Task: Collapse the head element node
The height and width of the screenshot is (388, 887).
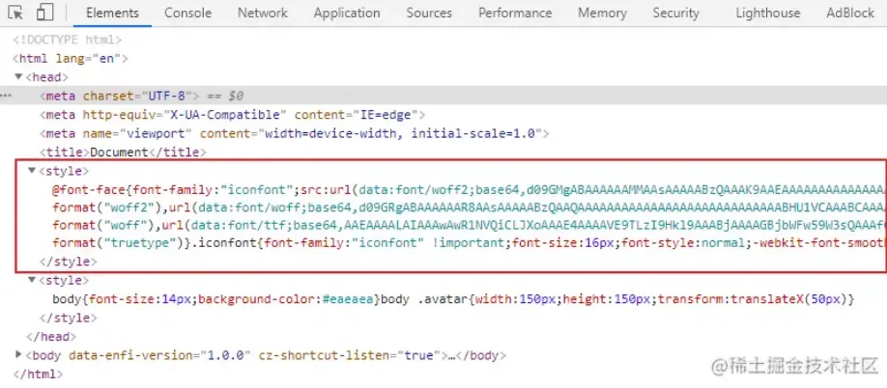Action: 18,77
